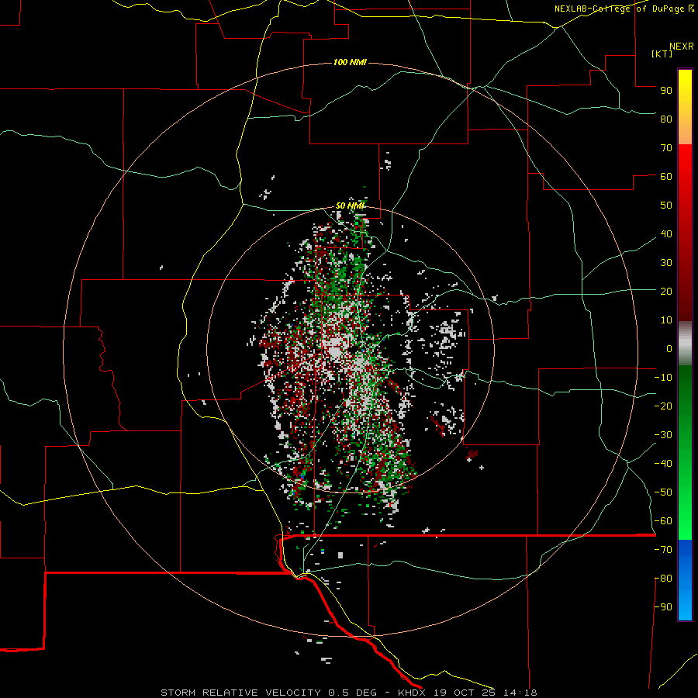Select the positive 80 scale value

click(x=666, y=119)
